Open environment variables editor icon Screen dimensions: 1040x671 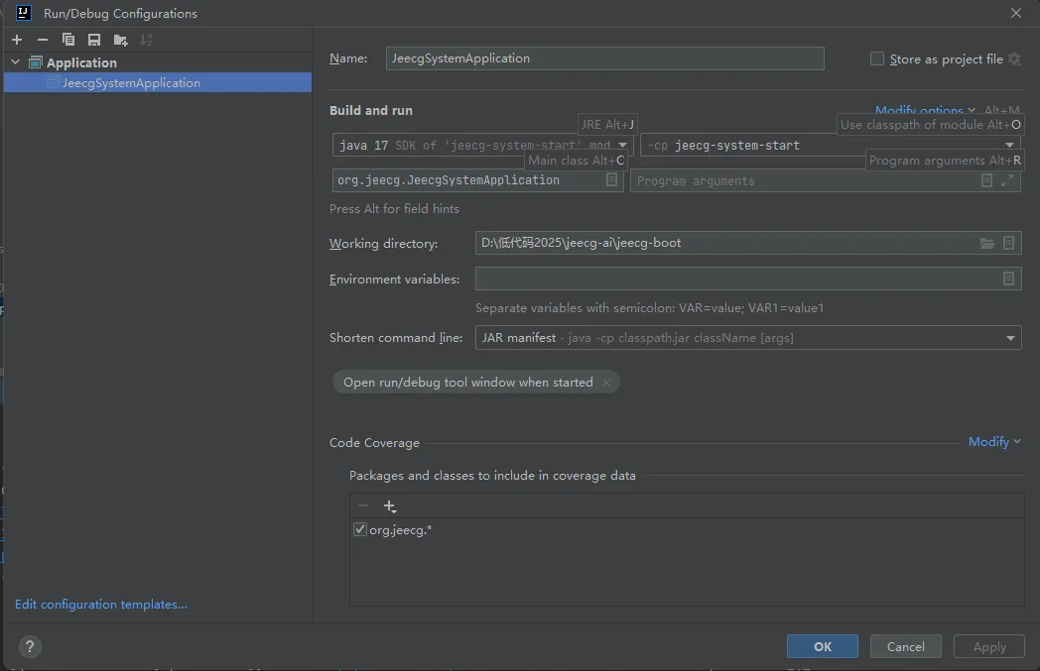tap(1008, 280)
